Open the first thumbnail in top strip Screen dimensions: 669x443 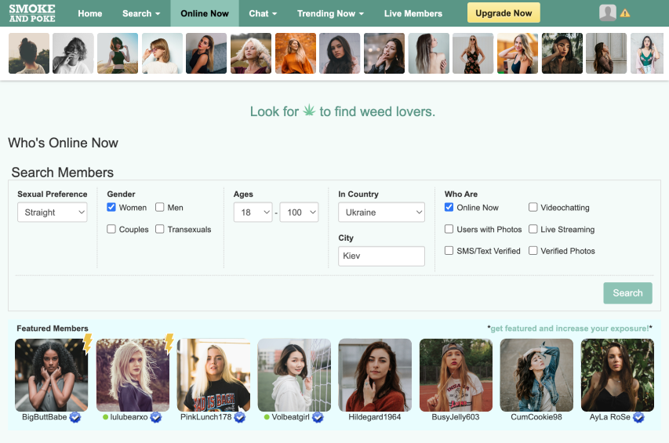[29, 53]
